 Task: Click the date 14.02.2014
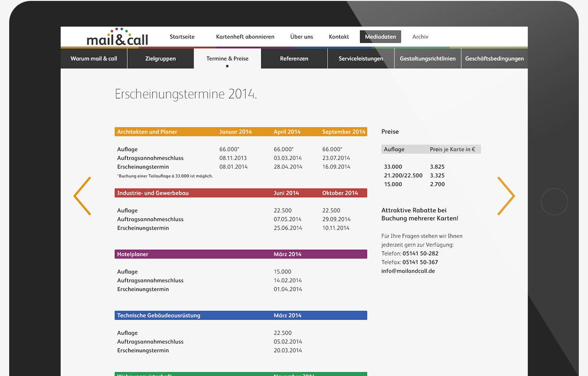click(x=288, y=281)
